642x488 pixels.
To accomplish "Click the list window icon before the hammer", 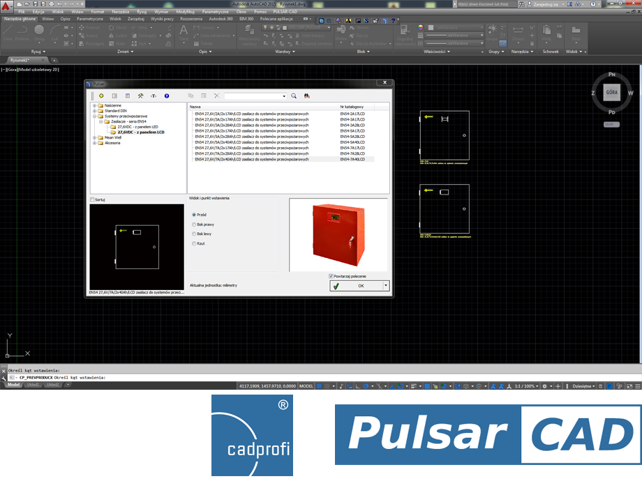I will tap(128, 96).
